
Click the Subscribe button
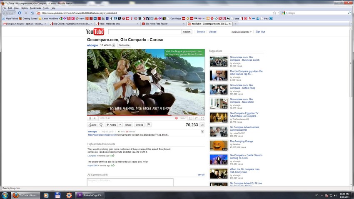124,45
